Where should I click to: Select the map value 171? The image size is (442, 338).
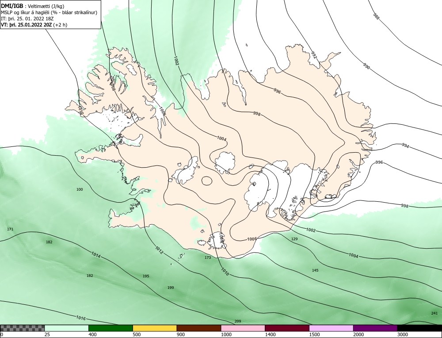point(10,229)
